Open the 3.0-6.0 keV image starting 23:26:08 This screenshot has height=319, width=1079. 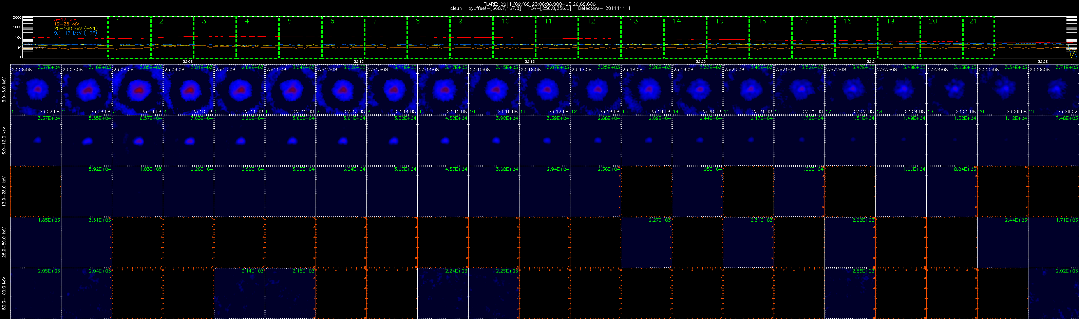(1054, 89)
